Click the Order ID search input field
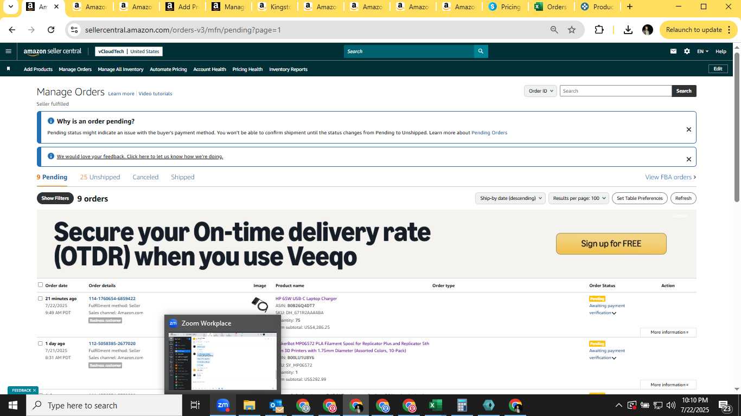The image size is (741, 416). pos(616,91)
